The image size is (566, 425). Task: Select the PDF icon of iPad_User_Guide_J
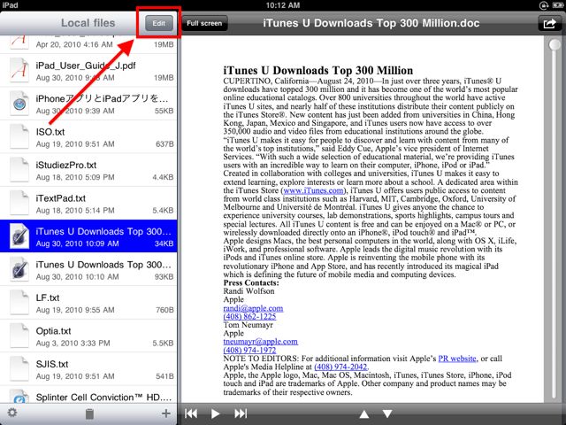19,70
